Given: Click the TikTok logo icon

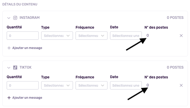Looking at the screenshot, I should click(x=15, y=67).
